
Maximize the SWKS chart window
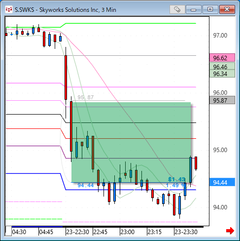[210, 9]
